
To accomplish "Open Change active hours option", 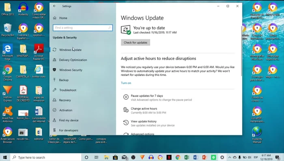I will point(144,110).
